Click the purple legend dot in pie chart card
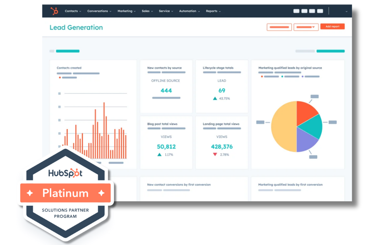The image size is (378, 245). pos(302,76)
